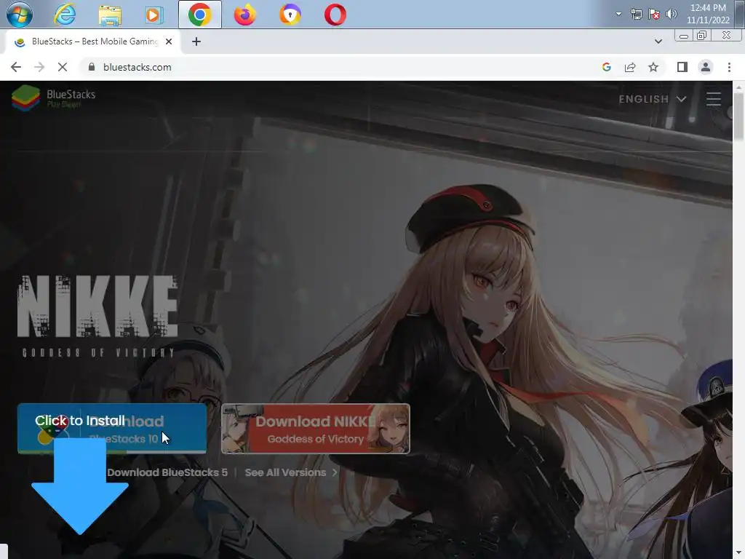Click the scrollbar up arrow
The height and width of the screenshot is (559, 745).
coord(738,86)
